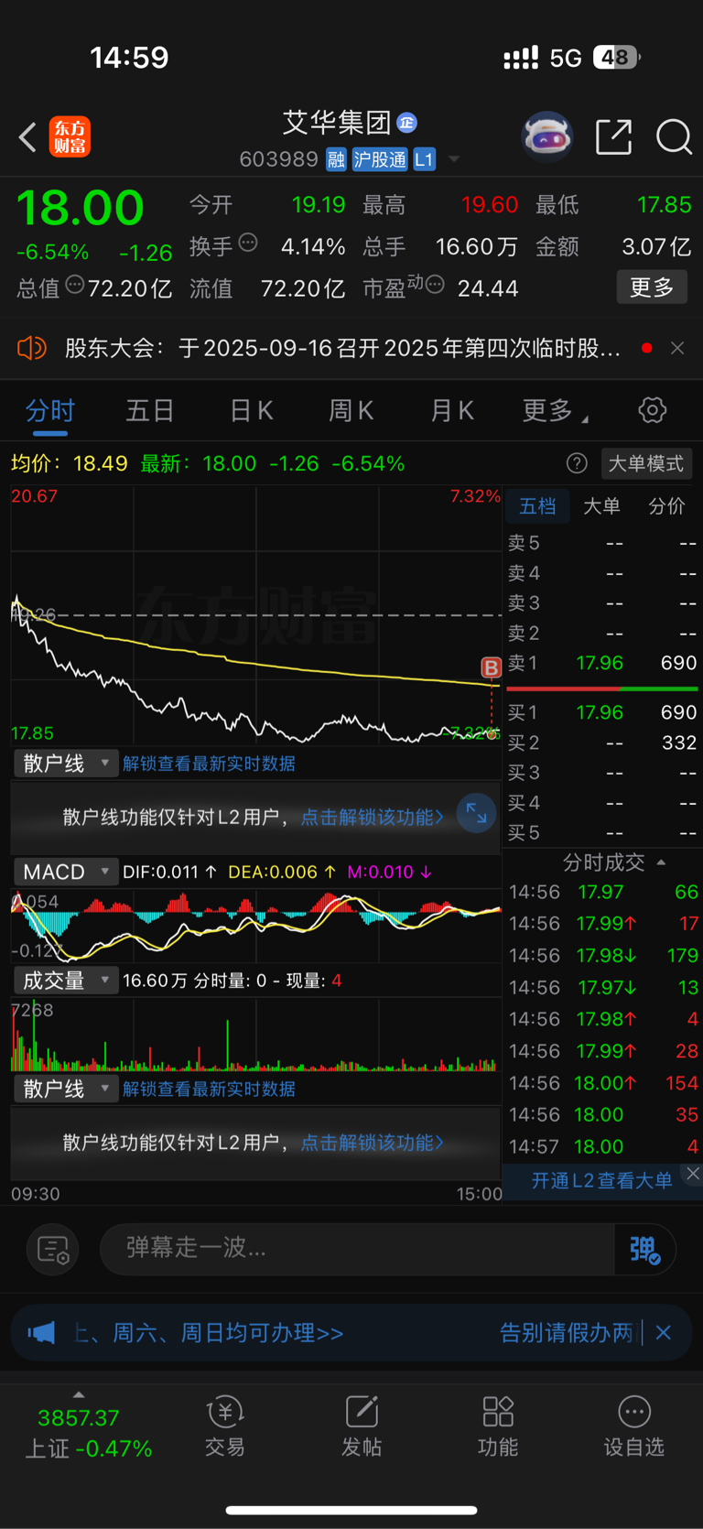This screenshot has width=703, height=1529.
Task: Switch to the 周K tab
Action: 351,410
